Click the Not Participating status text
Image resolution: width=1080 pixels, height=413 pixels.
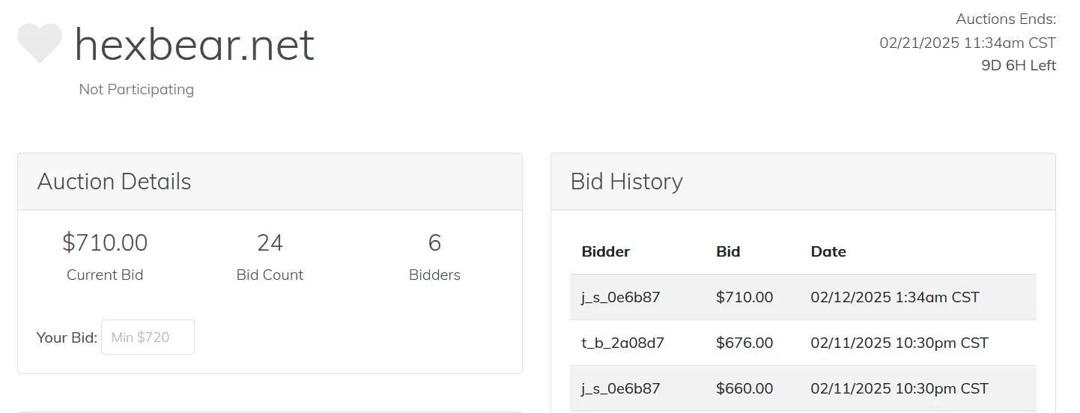136,89
